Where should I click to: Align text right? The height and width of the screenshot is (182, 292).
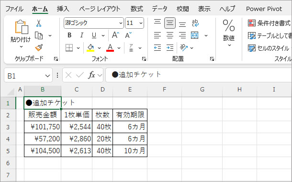tap(182, 35)
